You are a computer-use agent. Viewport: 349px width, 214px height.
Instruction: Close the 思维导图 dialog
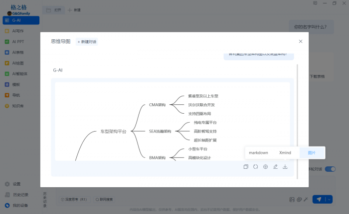point(301,41)
